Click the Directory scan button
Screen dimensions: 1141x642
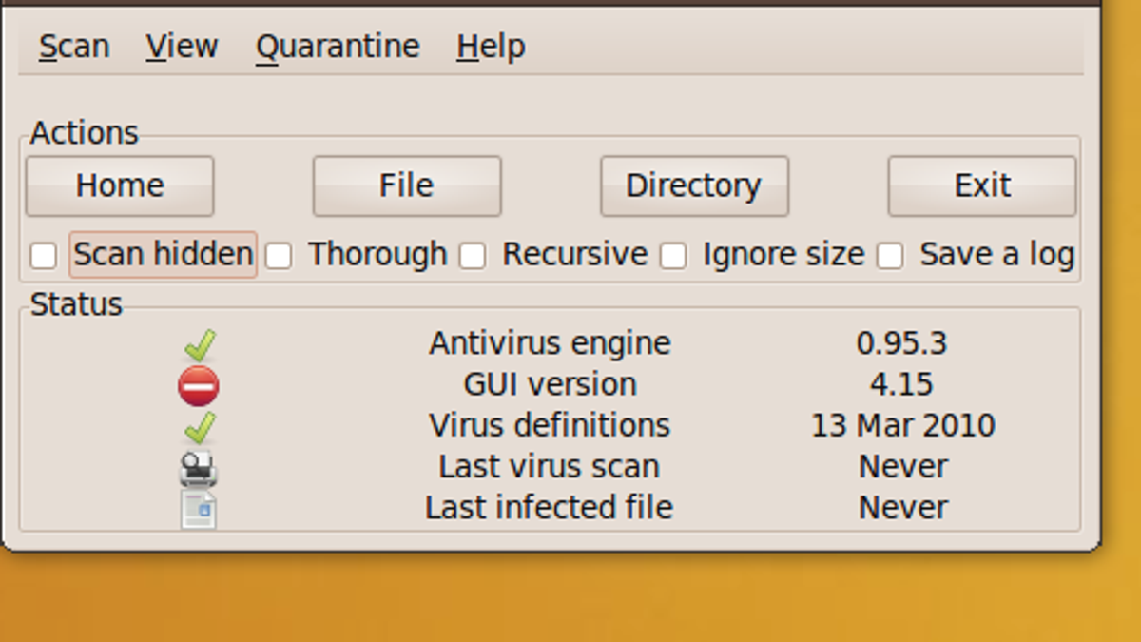pos(694,185)
